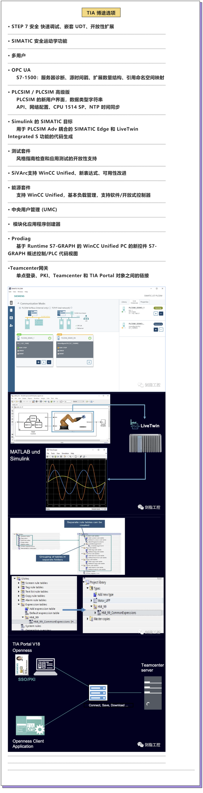This screenshot has height=793, width=203.
Task: Expand Alarm rule tables node
Action: click(x=19, y=600)
